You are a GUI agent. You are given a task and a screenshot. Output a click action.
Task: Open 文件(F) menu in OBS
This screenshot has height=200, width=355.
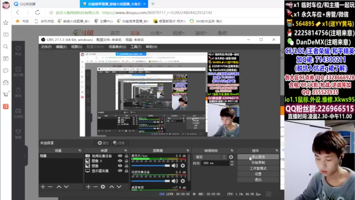pyautogui.click(x=46, y=47)
